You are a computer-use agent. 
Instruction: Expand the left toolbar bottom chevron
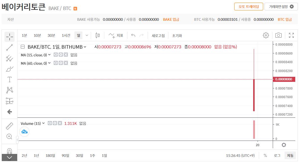(x=9, y=158)
